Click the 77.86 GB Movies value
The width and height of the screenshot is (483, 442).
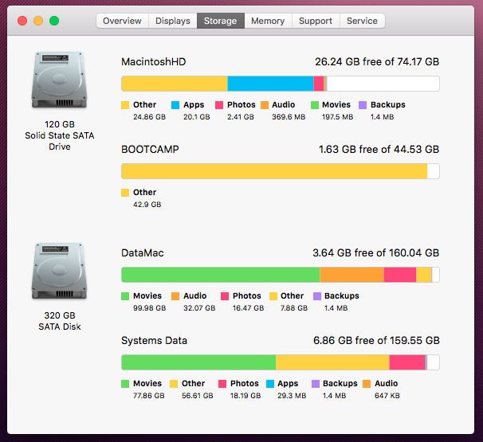point(149,396)
